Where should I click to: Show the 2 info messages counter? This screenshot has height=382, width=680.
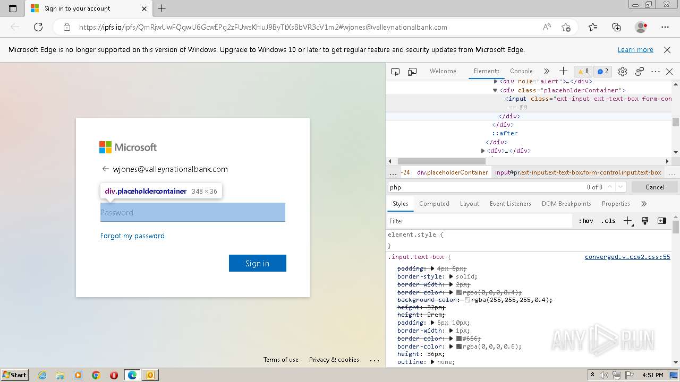[x=603, y=71]
